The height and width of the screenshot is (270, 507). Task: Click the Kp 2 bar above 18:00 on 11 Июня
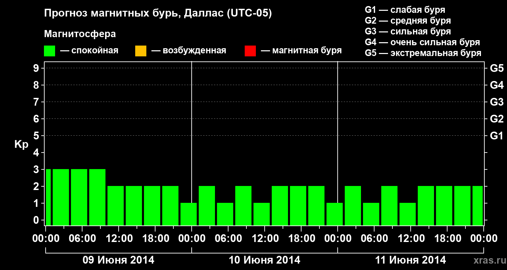coord(444,206)
